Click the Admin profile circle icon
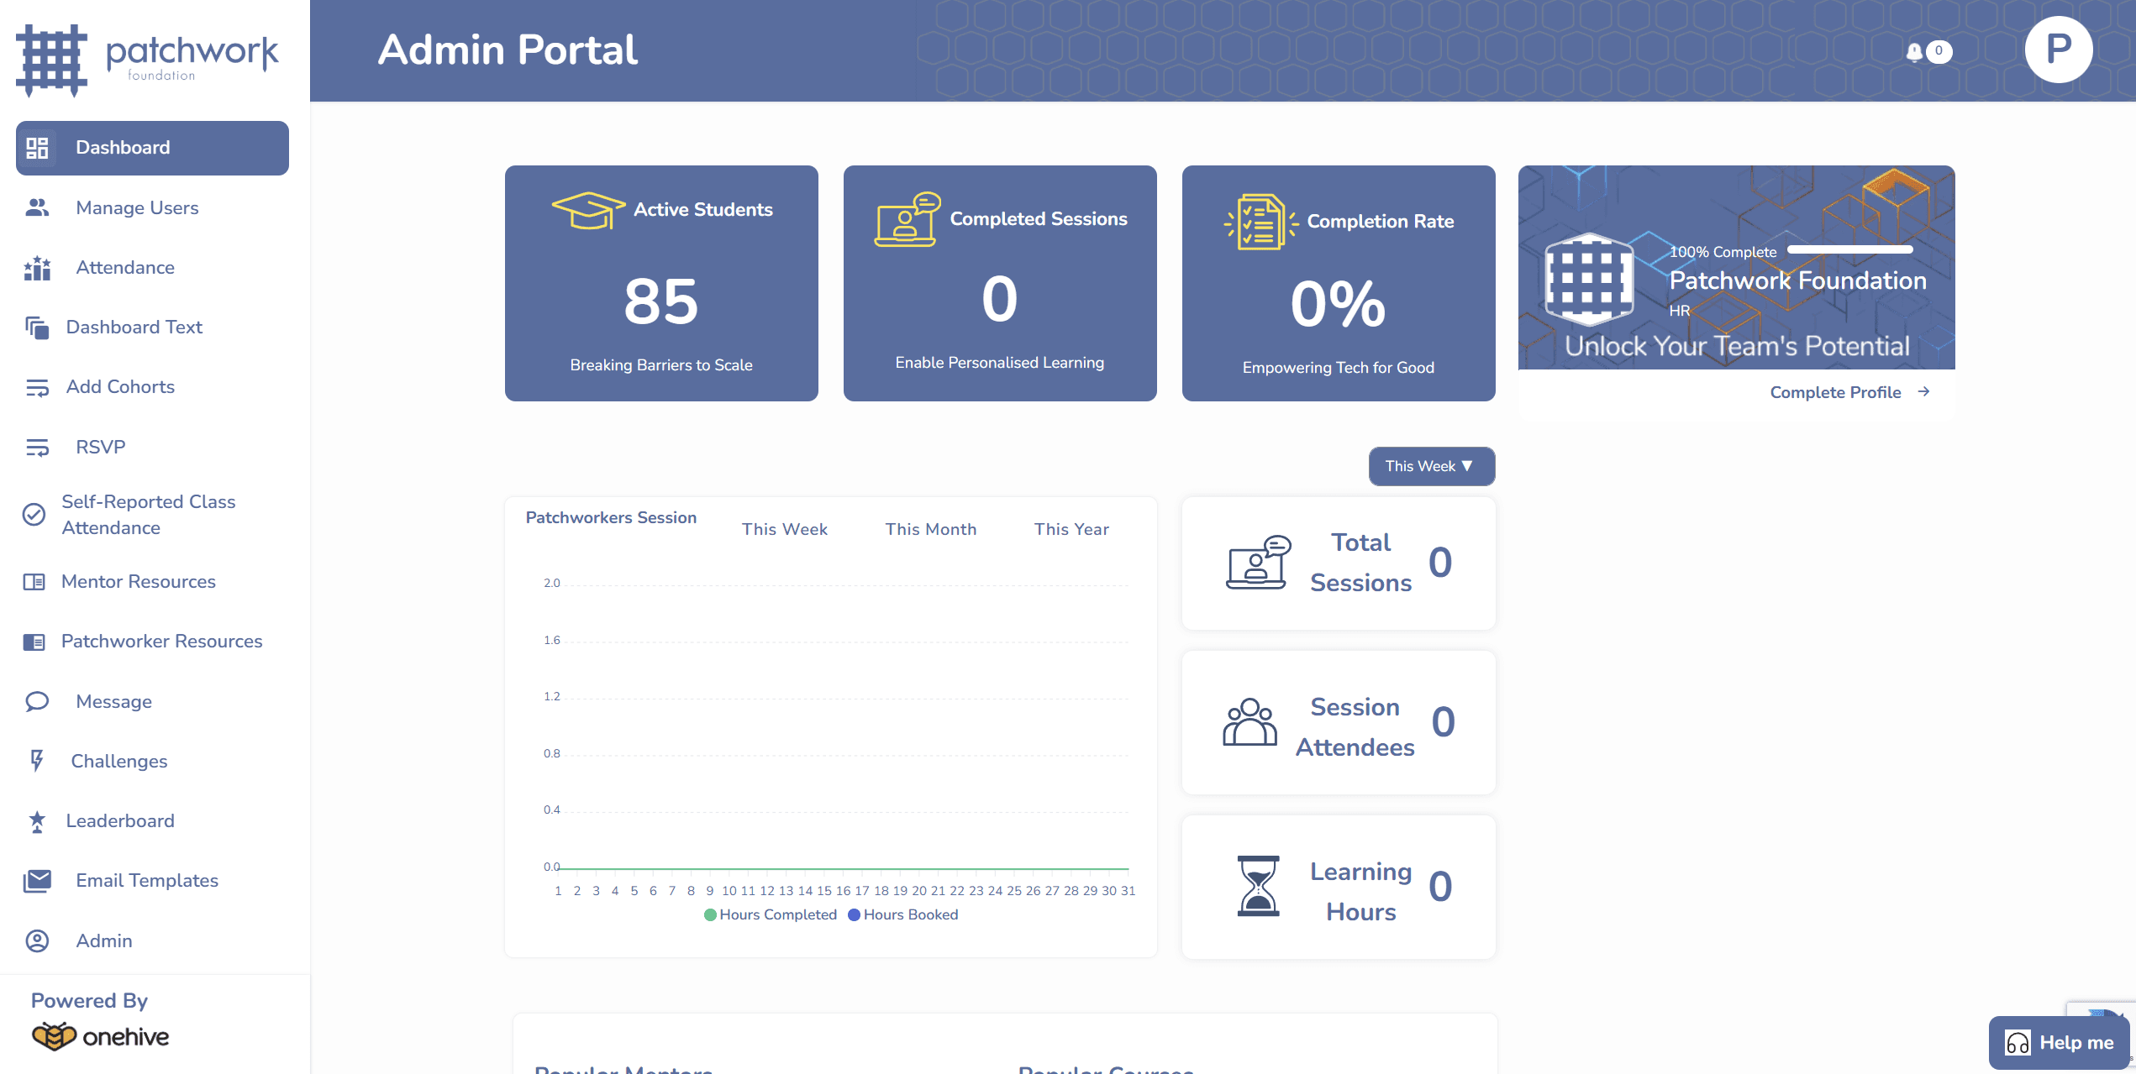The height and width of the screenshot is (1074, 2136). point(37,940)
